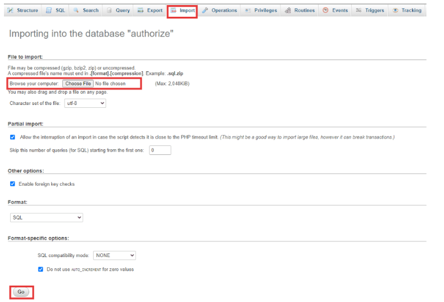Click the Query tab icon
The width and height of the screenshot is (444, 302).
[x=109, y=10]
